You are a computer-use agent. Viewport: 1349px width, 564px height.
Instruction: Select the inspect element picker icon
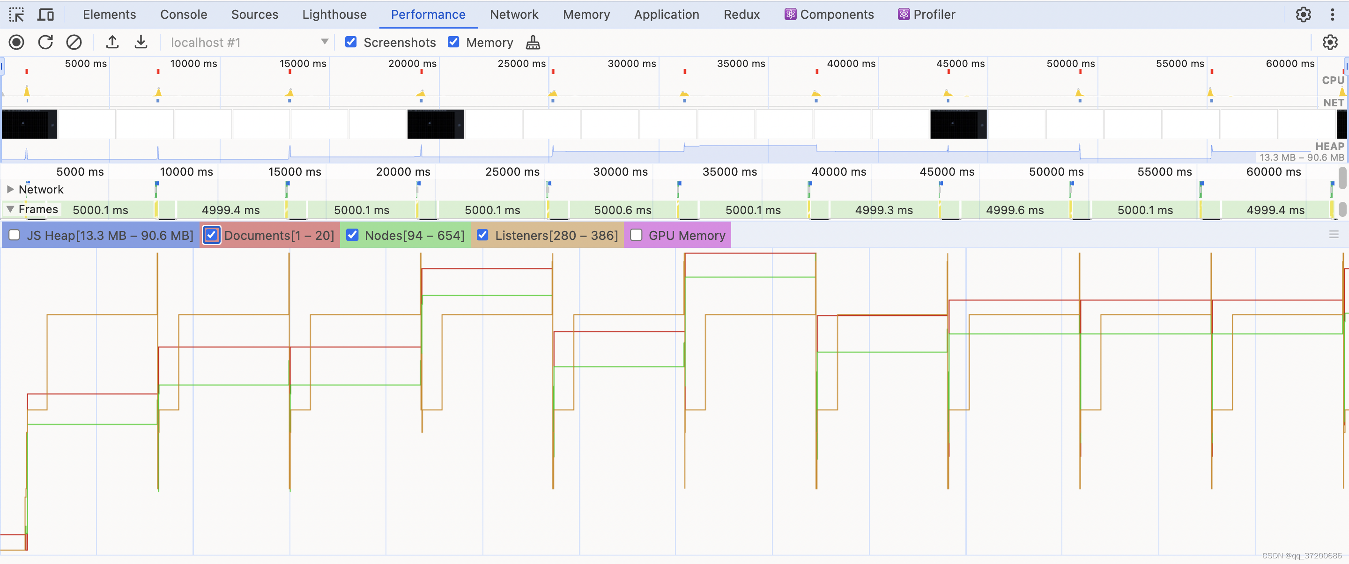[x=16, y=14]
